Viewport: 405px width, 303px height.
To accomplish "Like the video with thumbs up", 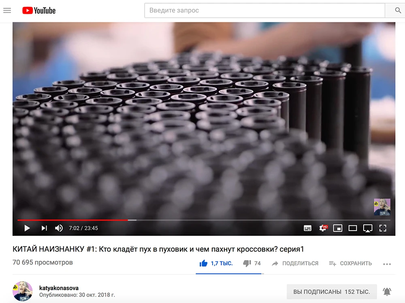I will click(216, 263).
